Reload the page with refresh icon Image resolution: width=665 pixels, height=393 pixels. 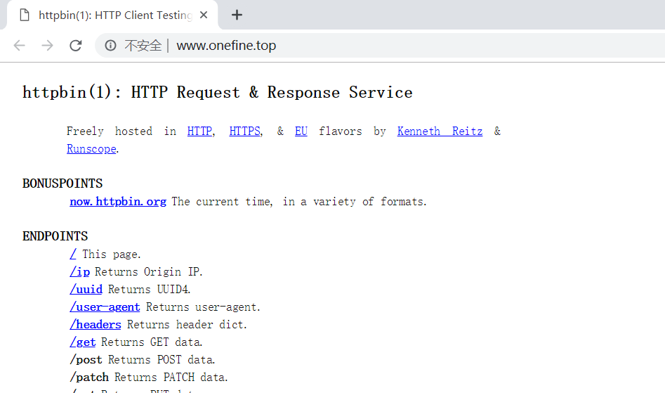tap(76, 46)
